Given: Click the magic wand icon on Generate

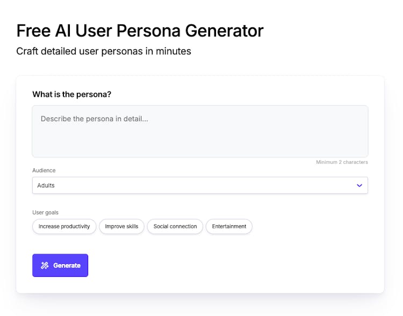Looking at the screenshot, I should coord(45,266).
